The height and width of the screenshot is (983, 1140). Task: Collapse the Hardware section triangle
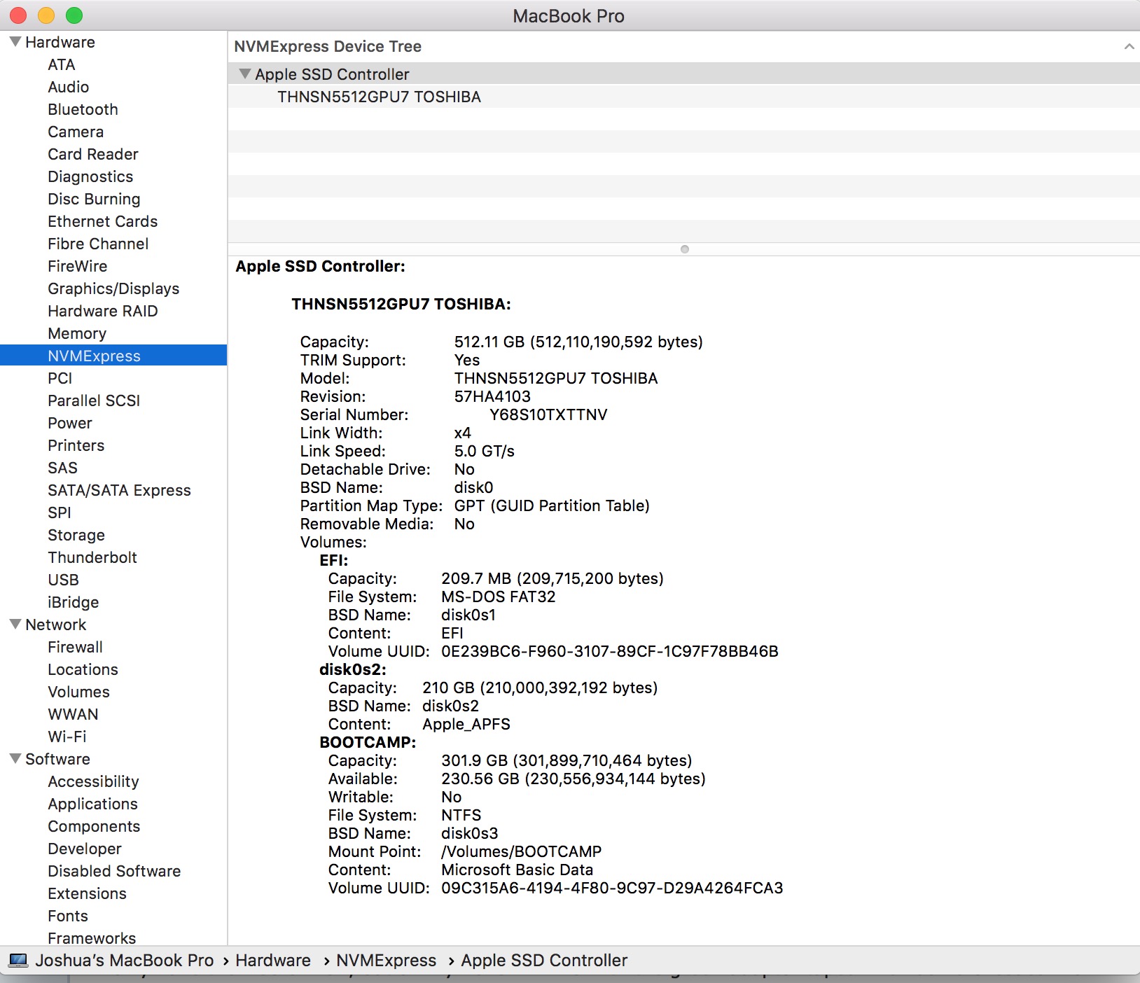point(15,42)
